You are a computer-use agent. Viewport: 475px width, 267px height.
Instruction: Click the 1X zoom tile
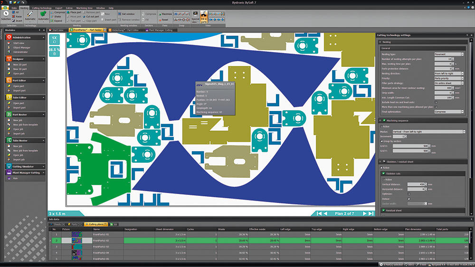[54, 39]
